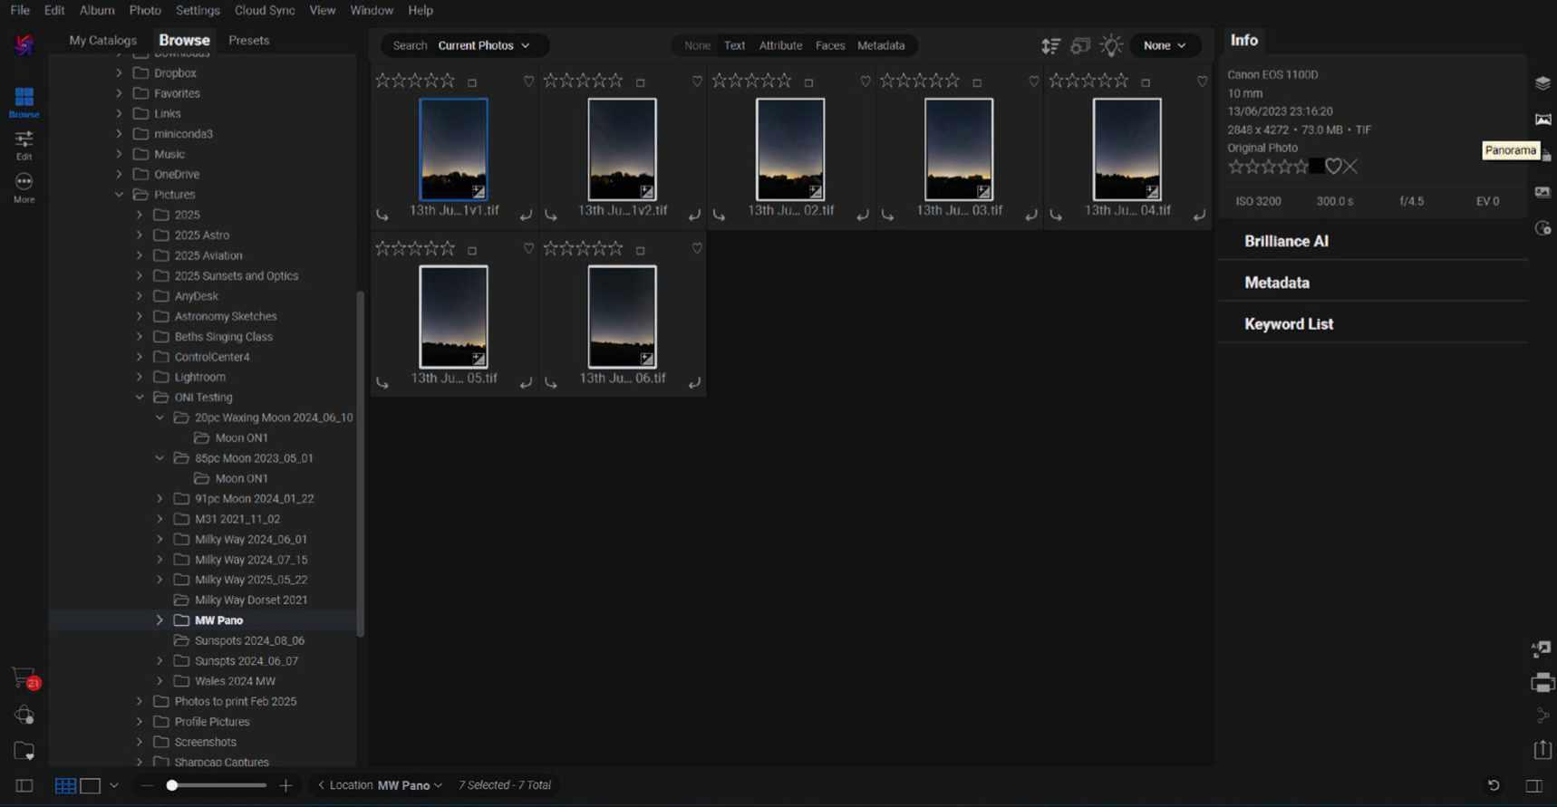This screenshot has width=1557, height=807.
Task: Click the reset arrow icon at bottom right
Action: (x=1494, y=785)
